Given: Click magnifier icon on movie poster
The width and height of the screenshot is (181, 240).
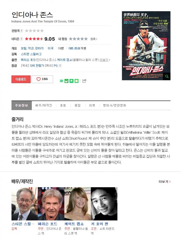Looking at the screenshot, I should pyautogui.click(x=167, y=76).
